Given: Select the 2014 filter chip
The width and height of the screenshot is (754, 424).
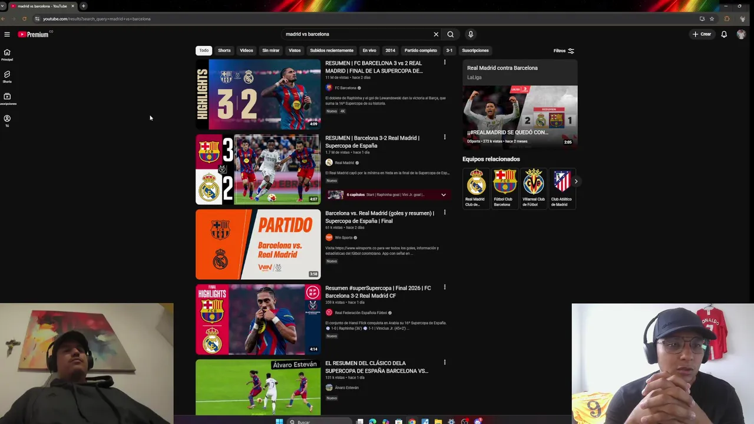Looking at the screenshot, I should pyautogui.click(x=391, y=51).
